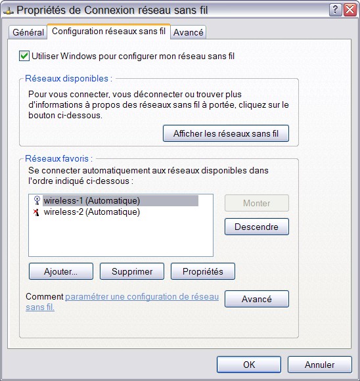
Task: Cancel changes with Annuler
Action: point(320,365)
